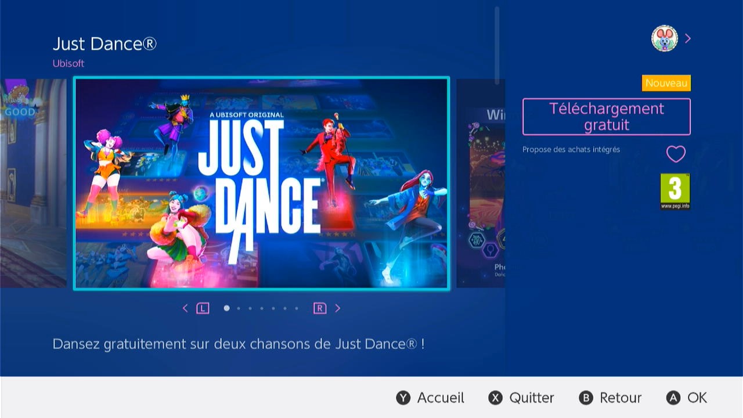Click the Just Dance® title heading
The width and height of the screenshot is (743, 418).
tap(104, 44)
